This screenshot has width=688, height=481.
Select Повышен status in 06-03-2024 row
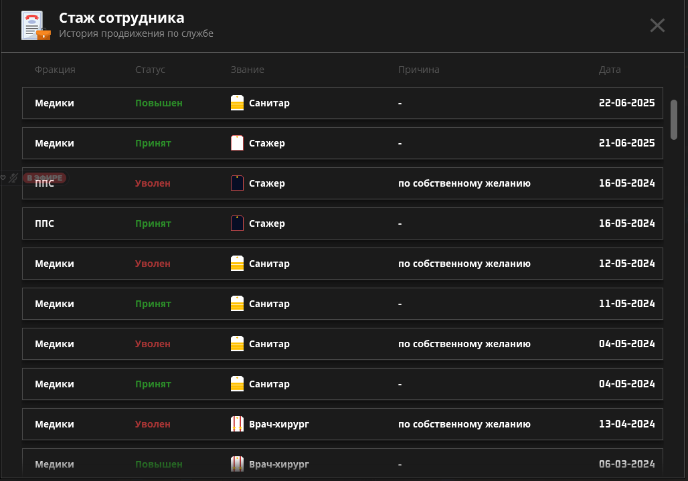[x=159, y=464]
